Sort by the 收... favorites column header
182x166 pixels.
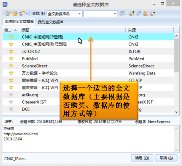(x=11, y=30)
